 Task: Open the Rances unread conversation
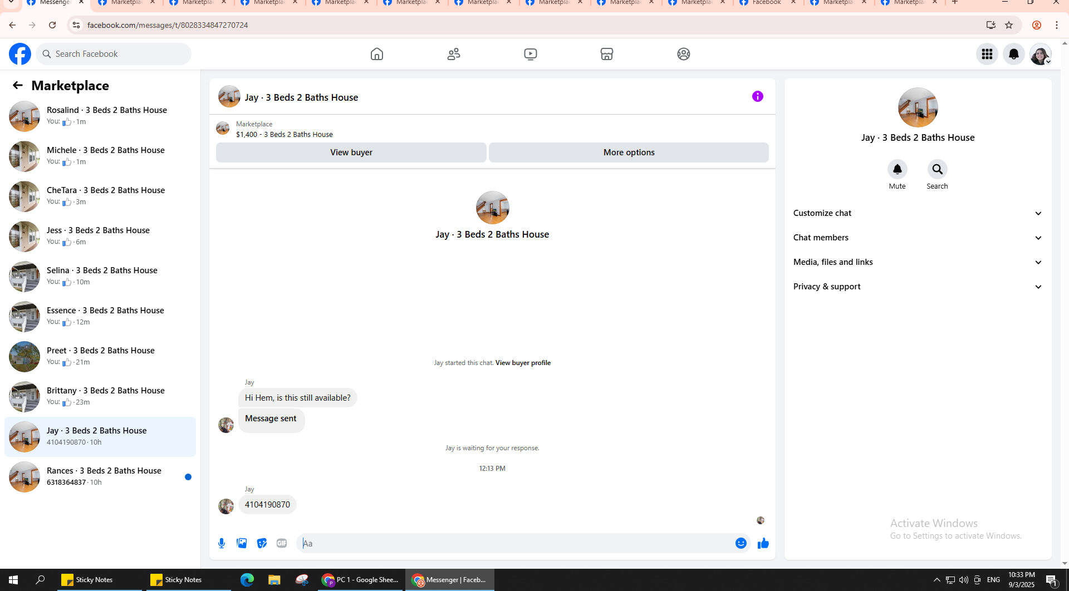point(100,476)
